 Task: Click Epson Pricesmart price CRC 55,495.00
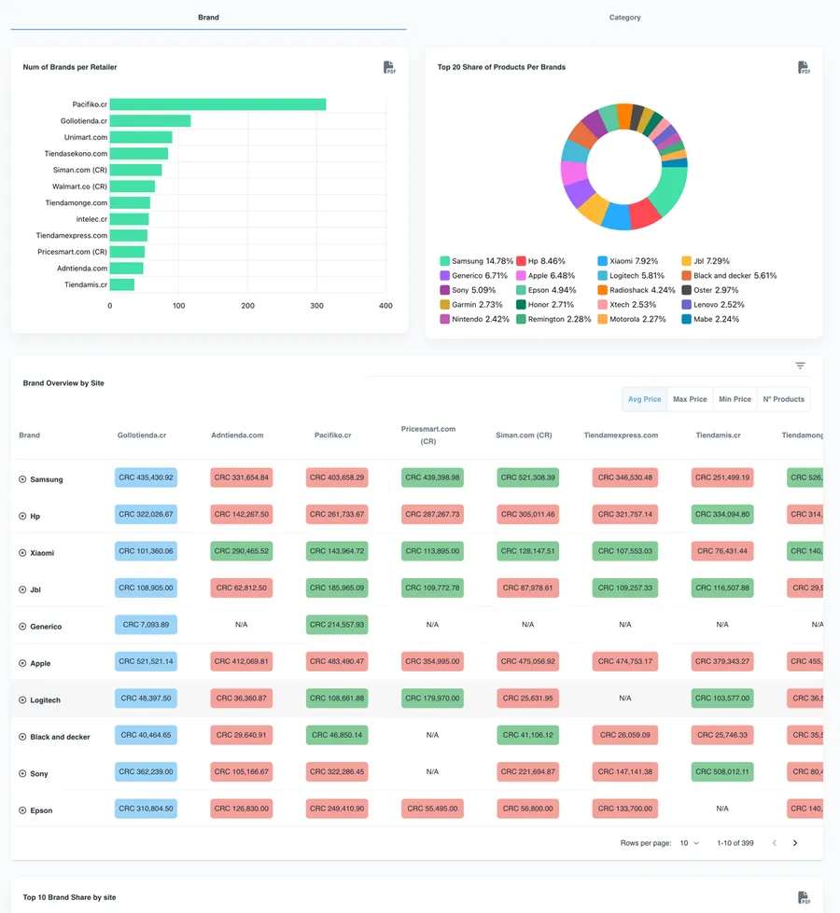[x=432, y=809]
